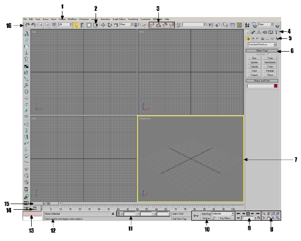Toggle Window/Crossing selection mode
301x241 pixels.
[95, 25]
